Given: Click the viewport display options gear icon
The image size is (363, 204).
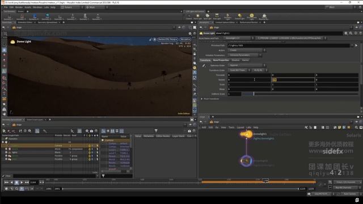Looking at the screenshot, I should click(190, 33).
